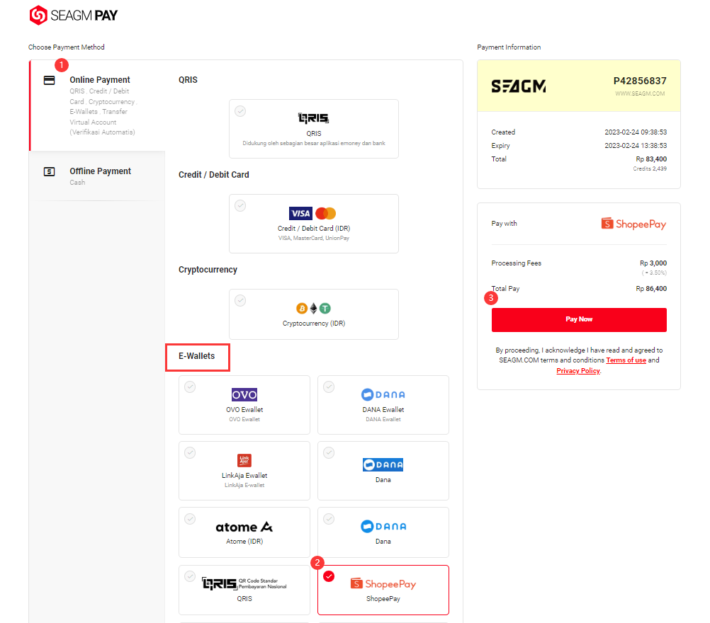The image size is (710, 623).
Task: Click the Total amount Rp 83,400
Action: click(651, 159)
